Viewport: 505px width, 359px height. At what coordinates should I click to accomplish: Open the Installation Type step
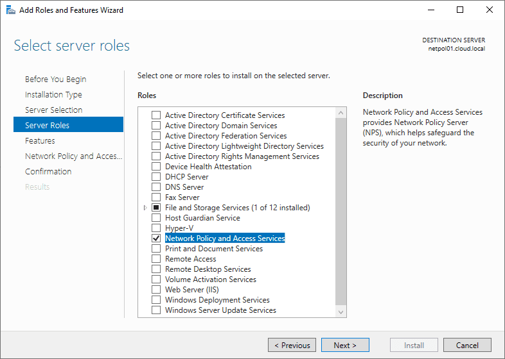click(53, 95)
